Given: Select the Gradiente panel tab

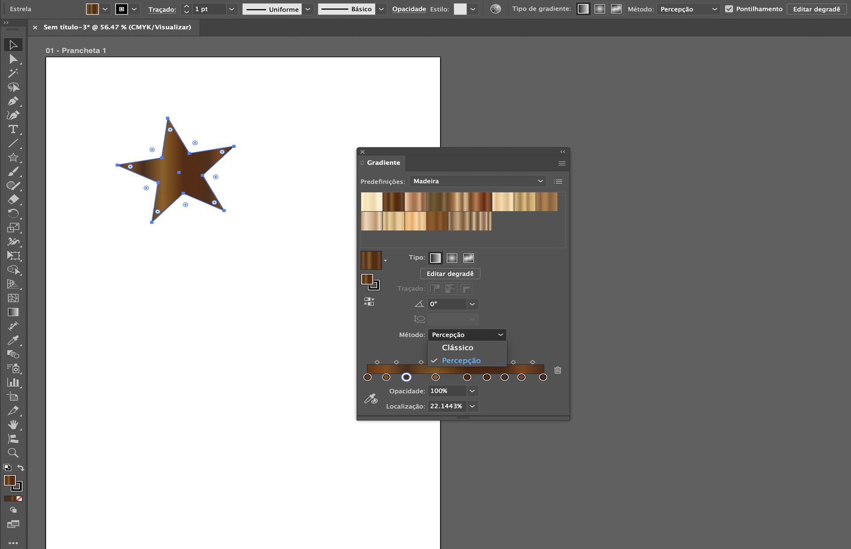Looking at the screenshot, I should (384, 163).
